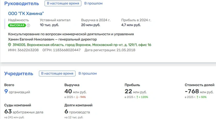Click 'на 241 млн руб.' court amount
The height and width of the screenshot is (119, 216).
(x=14, y=117)
